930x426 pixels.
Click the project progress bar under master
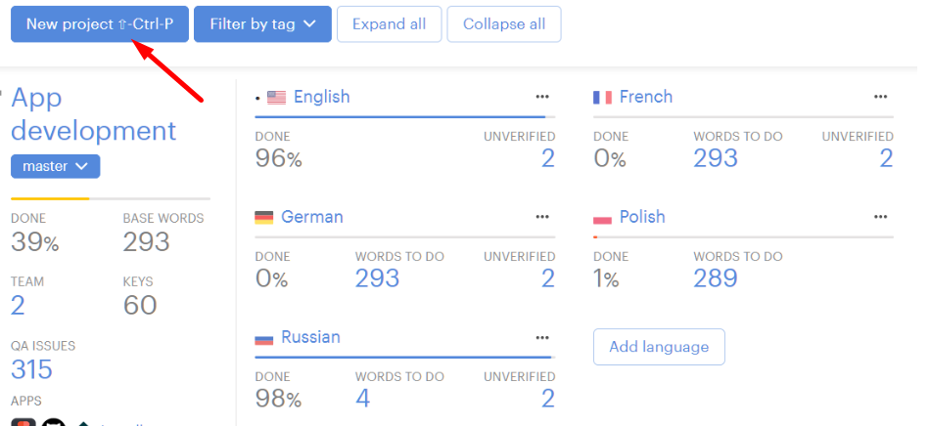111,198
